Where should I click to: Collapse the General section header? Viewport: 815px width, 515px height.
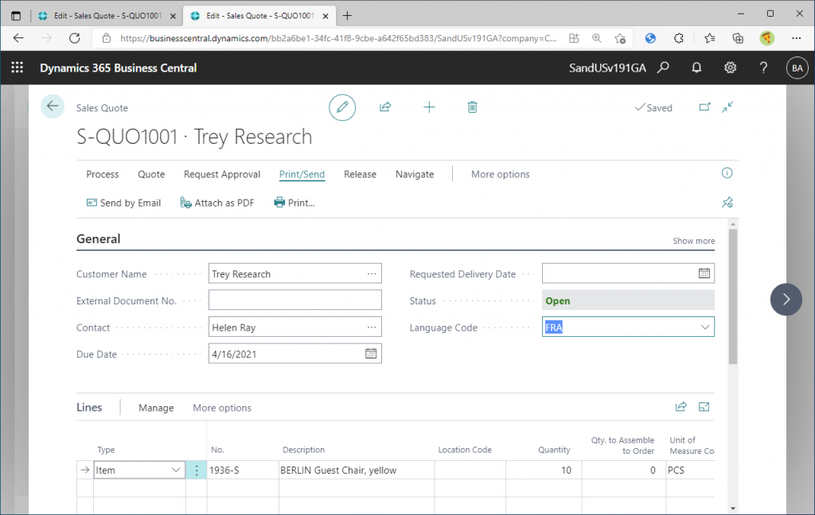[x=98, y=238]
